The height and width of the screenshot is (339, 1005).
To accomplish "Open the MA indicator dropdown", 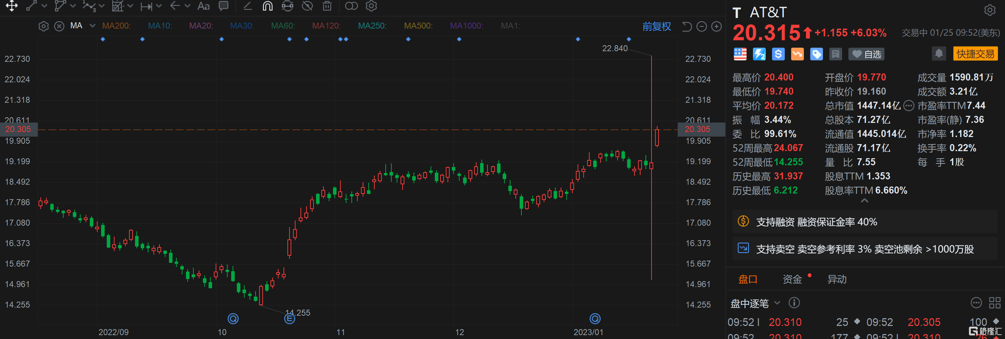I will tap(92, 26).
